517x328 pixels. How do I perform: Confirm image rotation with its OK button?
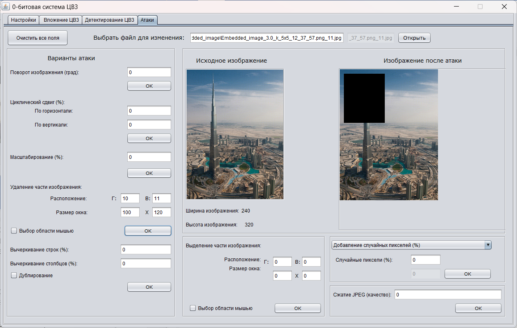click(x=149, y=86)
